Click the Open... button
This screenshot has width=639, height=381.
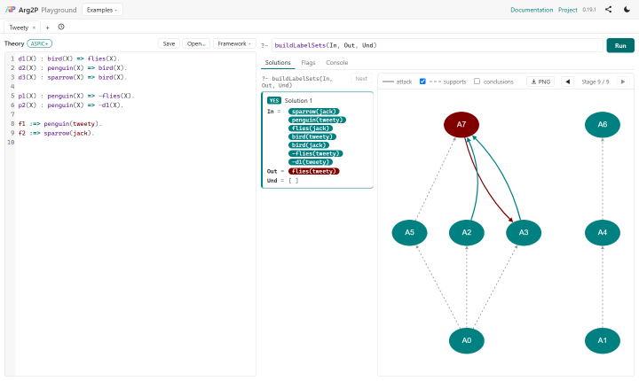point(196,43)
